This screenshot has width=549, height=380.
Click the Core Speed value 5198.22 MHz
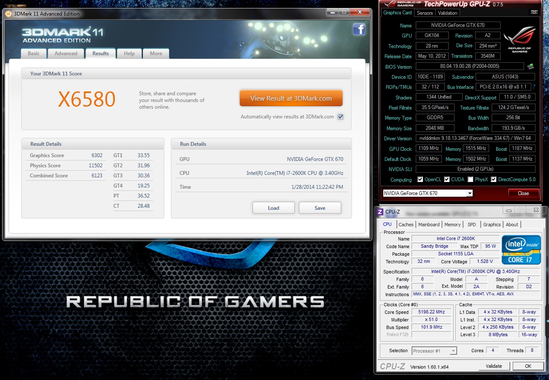(x=432, y=312)
